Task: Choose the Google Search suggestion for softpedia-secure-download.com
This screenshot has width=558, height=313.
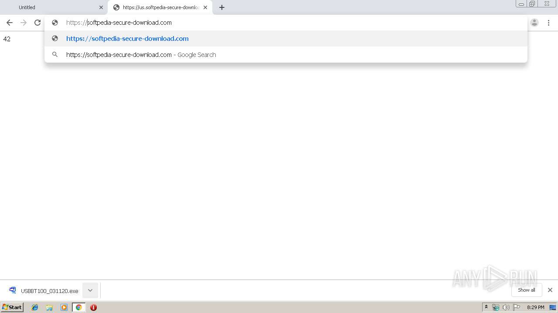Action: (286, 55)
